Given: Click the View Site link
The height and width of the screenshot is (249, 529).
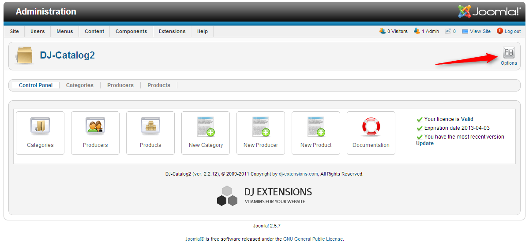Looking at the screenshot, I should click(x=480, y=31).
